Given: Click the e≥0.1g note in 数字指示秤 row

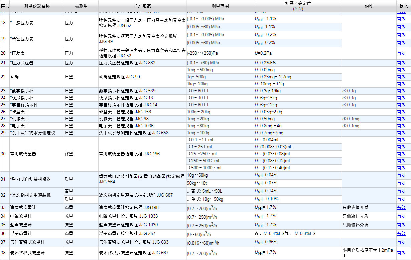Looking at the screenshot, I should 369,91.
